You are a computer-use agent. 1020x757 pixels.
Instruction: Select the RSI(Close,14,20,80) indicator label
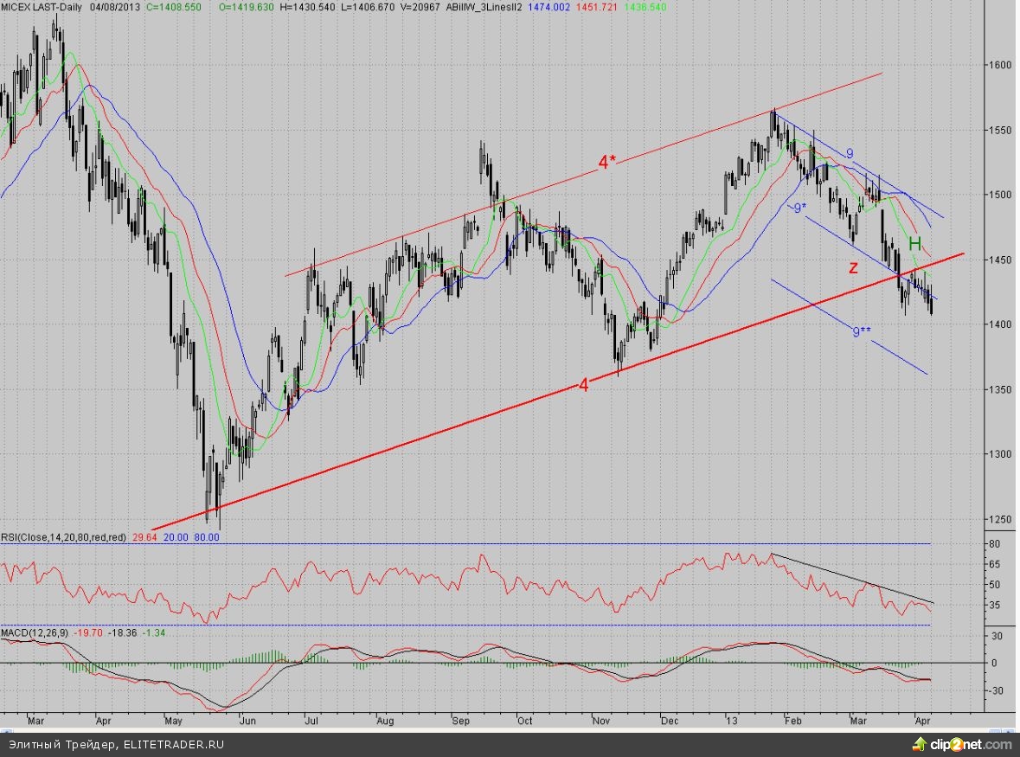(x=63, y=537)
